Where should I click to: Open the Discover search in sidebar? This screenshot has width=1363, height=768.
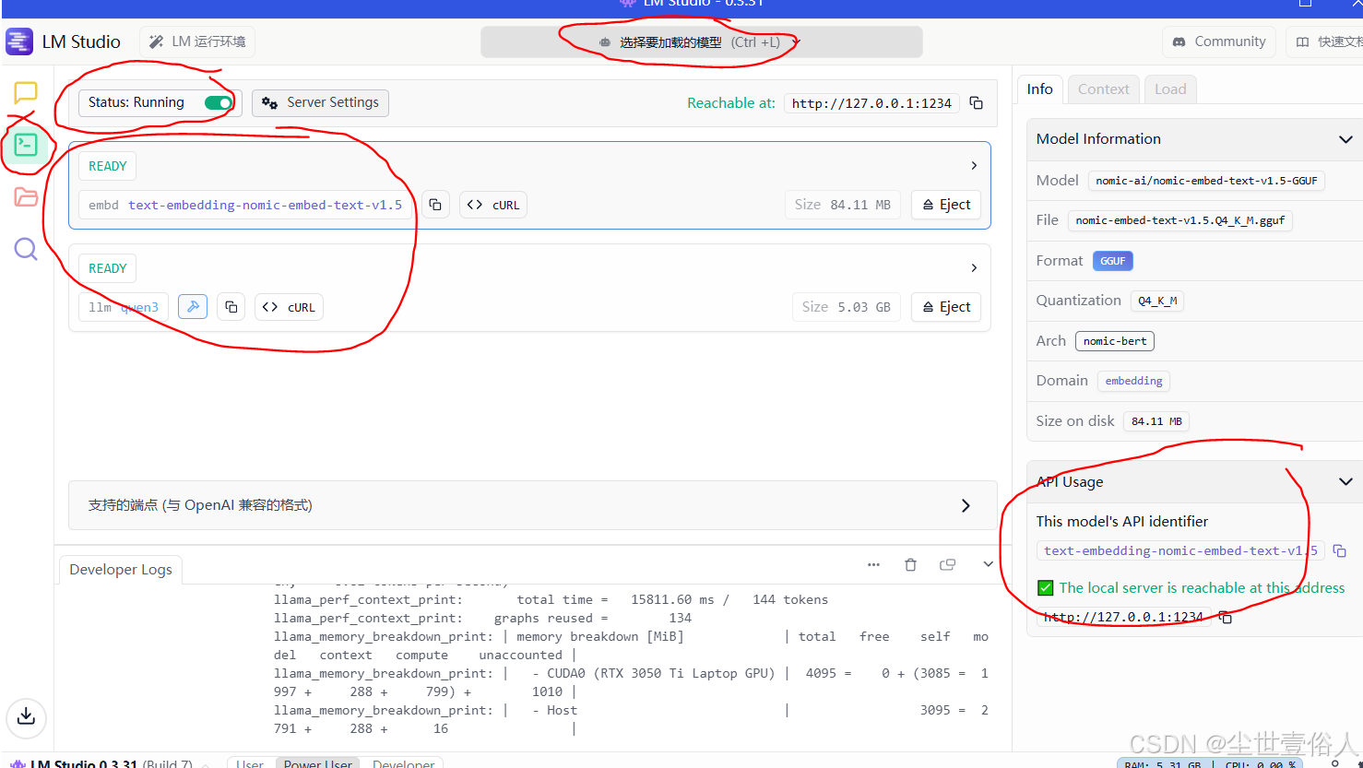click(x=26, y=249)
